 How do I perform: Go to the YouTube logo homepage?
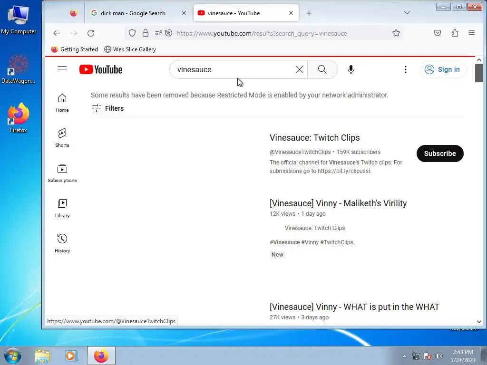[101, 69]
